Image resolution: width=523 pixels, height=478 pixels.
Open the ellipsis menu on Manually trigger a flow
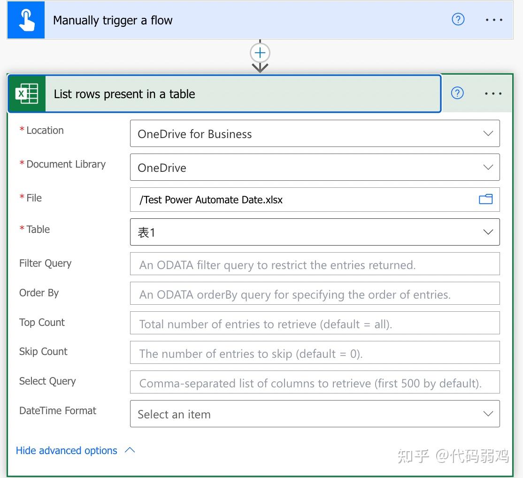(494, 20)
